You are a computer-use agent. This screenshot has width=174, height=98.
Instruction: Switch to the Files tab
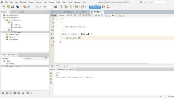(x=13, y=12)
